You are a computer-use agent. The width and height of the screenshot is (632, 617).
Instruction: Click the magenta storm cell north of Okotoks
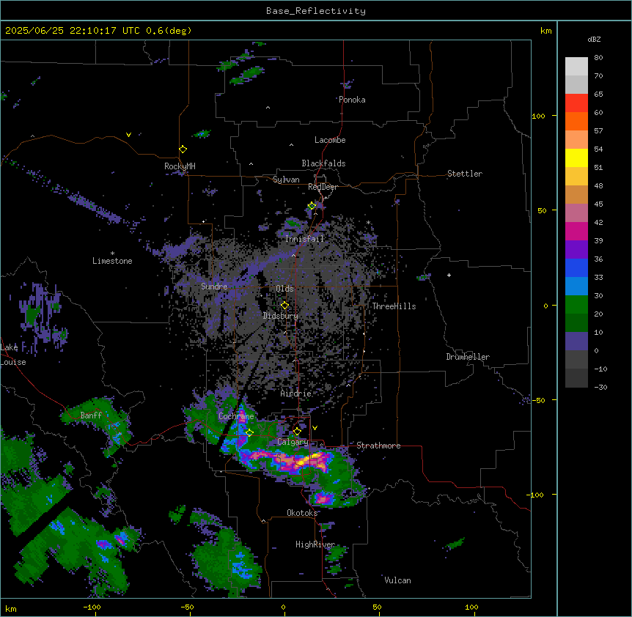[323, 498]
